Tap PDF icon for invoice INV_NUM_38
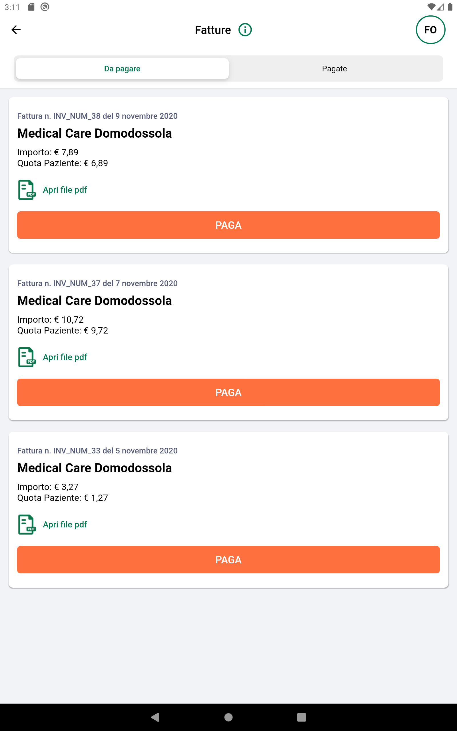 click(x=27, y=190)
